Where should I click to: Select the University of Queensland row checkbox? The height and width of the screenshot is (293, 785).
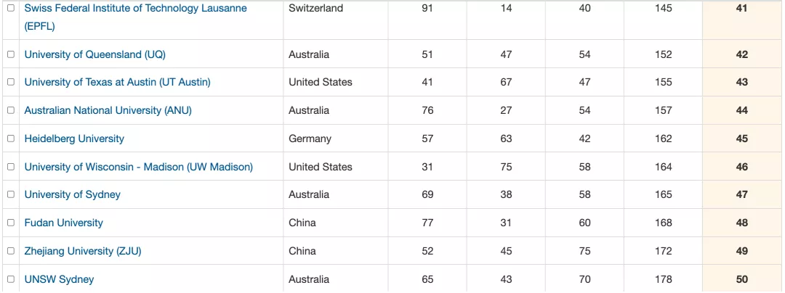coord(11,54)
